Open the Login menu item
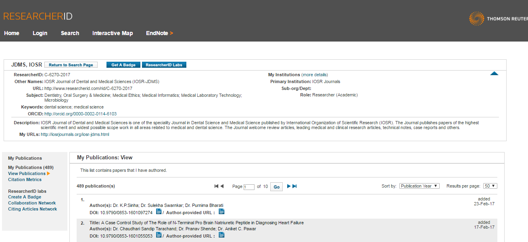Screen dimensions: 528x242 click(40, 33)
